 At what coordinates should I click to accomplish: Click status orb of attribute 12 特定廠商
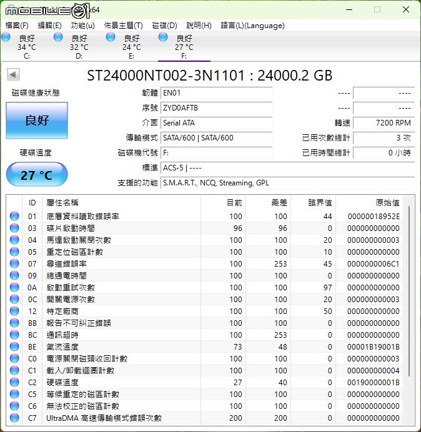pos(14,311)
